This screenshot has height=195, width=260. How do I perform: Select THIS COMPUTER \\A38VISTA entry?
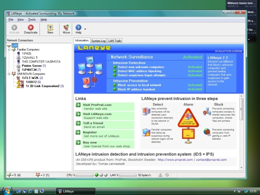[41, 62]
